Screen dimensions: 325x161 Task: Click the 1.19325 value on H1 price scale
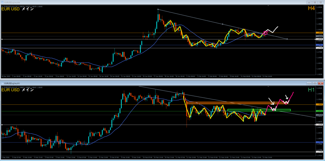point(319,88)
